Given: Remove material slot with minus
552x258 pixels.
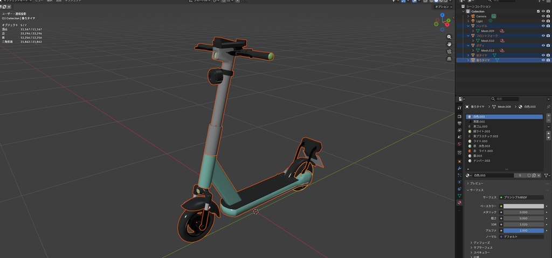Looking at the screenshot, I should (x=548, y=120).
